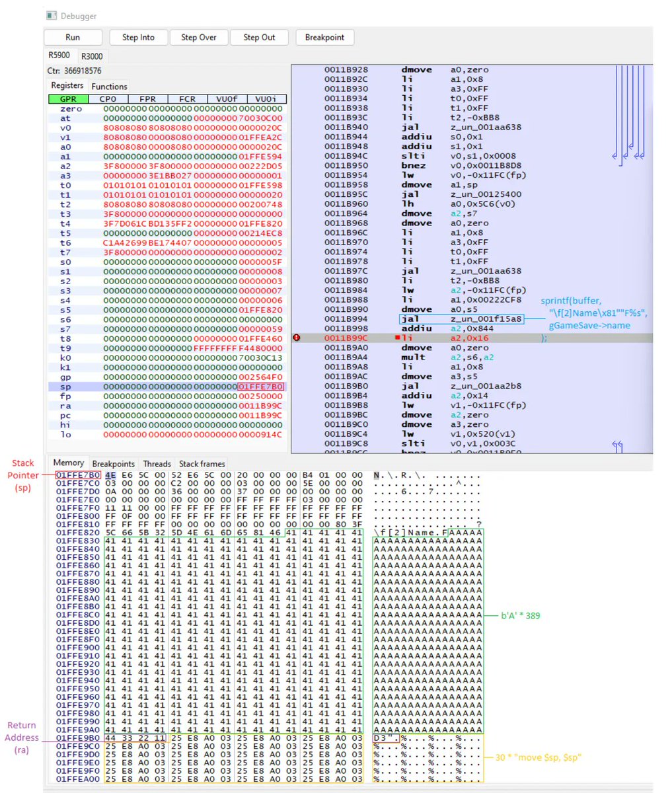This screenshot has width=672, height=793.
Task: Open the Threads tab
Action: (157, 464)
